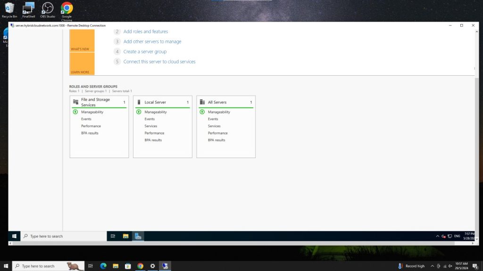The image size is (483, 271).
Task: Open Connect this server to cloud services
Action: tap(159, 61)
